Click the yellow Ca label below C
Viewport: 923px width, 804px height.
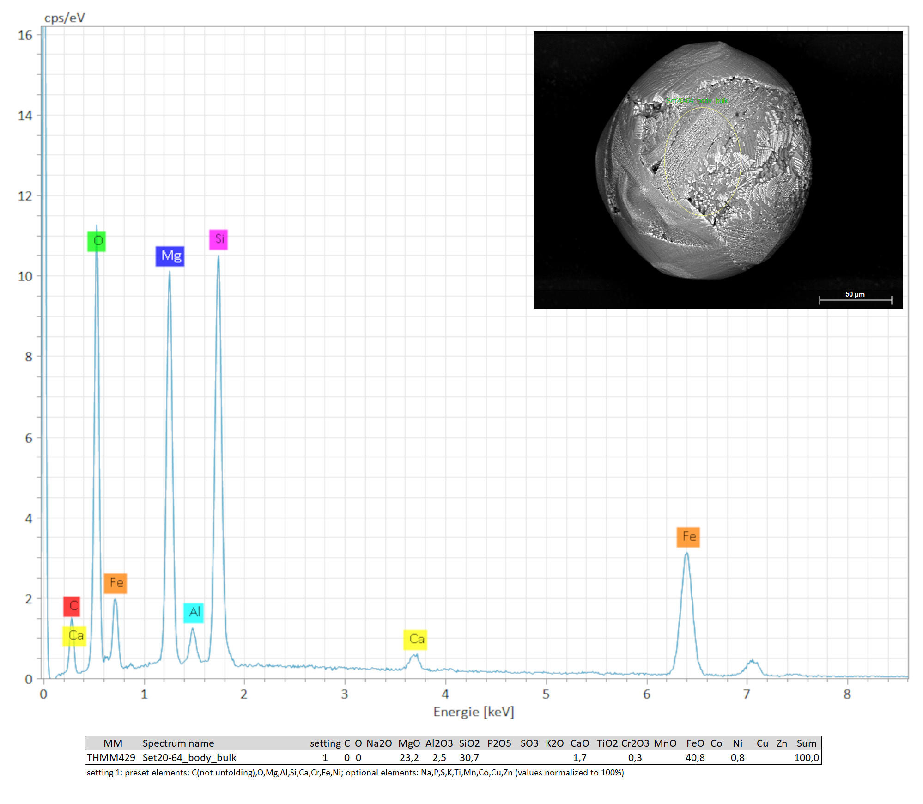point(75,636)
